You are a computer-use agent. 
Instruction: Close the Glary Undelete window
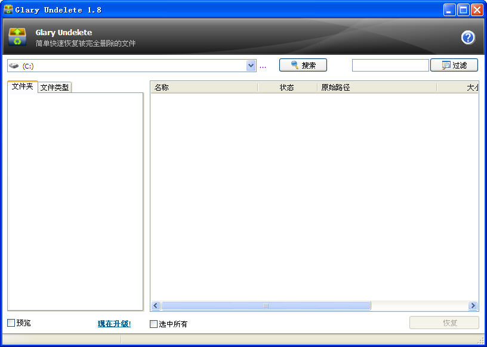pyautogui.click(x=477, y=10)
